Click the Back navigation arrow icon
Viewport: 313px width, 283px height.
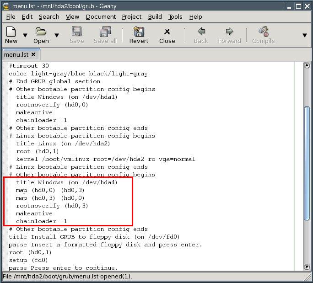point(201,32)
